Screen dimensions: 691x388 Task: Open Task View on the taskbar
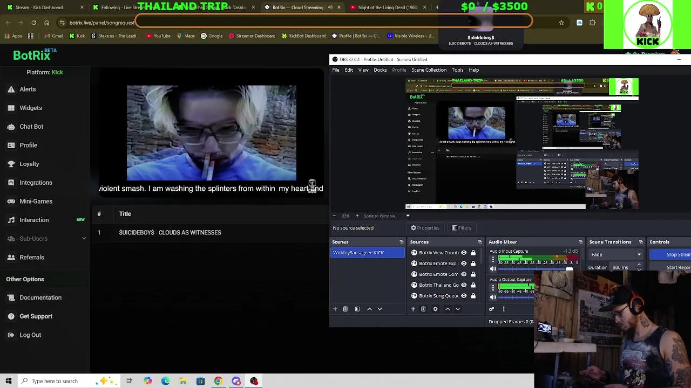click(x=130, y=381)
